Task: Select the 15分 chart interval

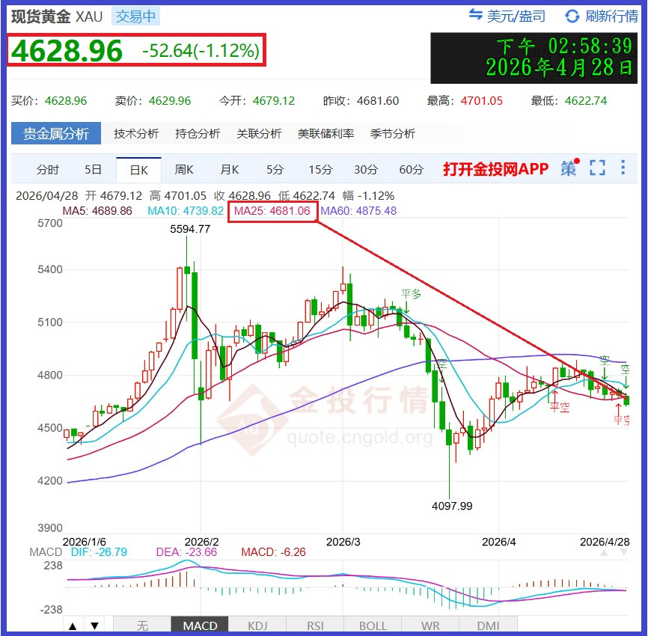Action: click(320, 169)
